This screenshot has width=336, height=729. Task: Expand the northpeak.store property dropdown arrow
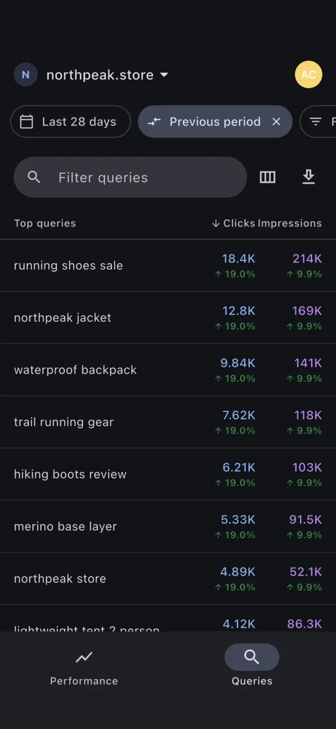pos(164,75)
